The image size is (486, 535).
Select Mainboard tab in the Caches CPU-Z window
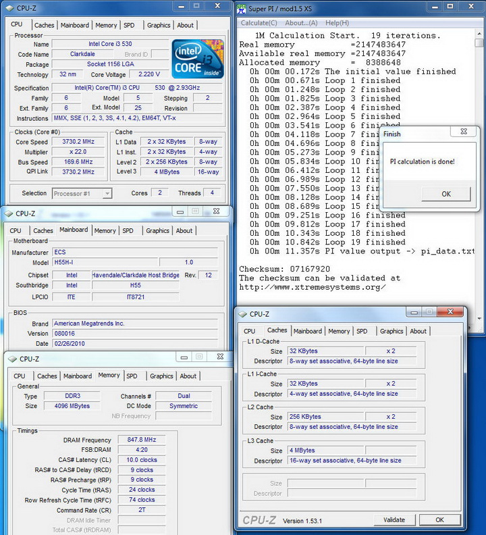click(x=308, y=331)
